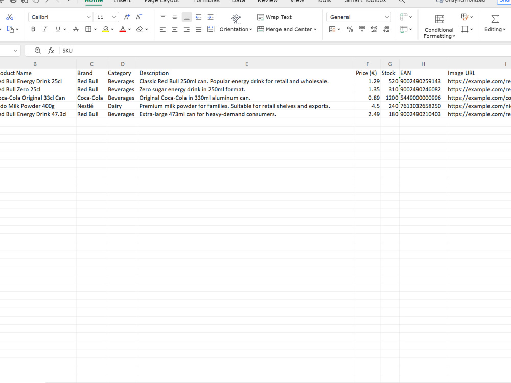Image resolution: width=511 pixels, height=383 pixels.
Task: Open the General number format dropdown
Action: click(387, 17)
